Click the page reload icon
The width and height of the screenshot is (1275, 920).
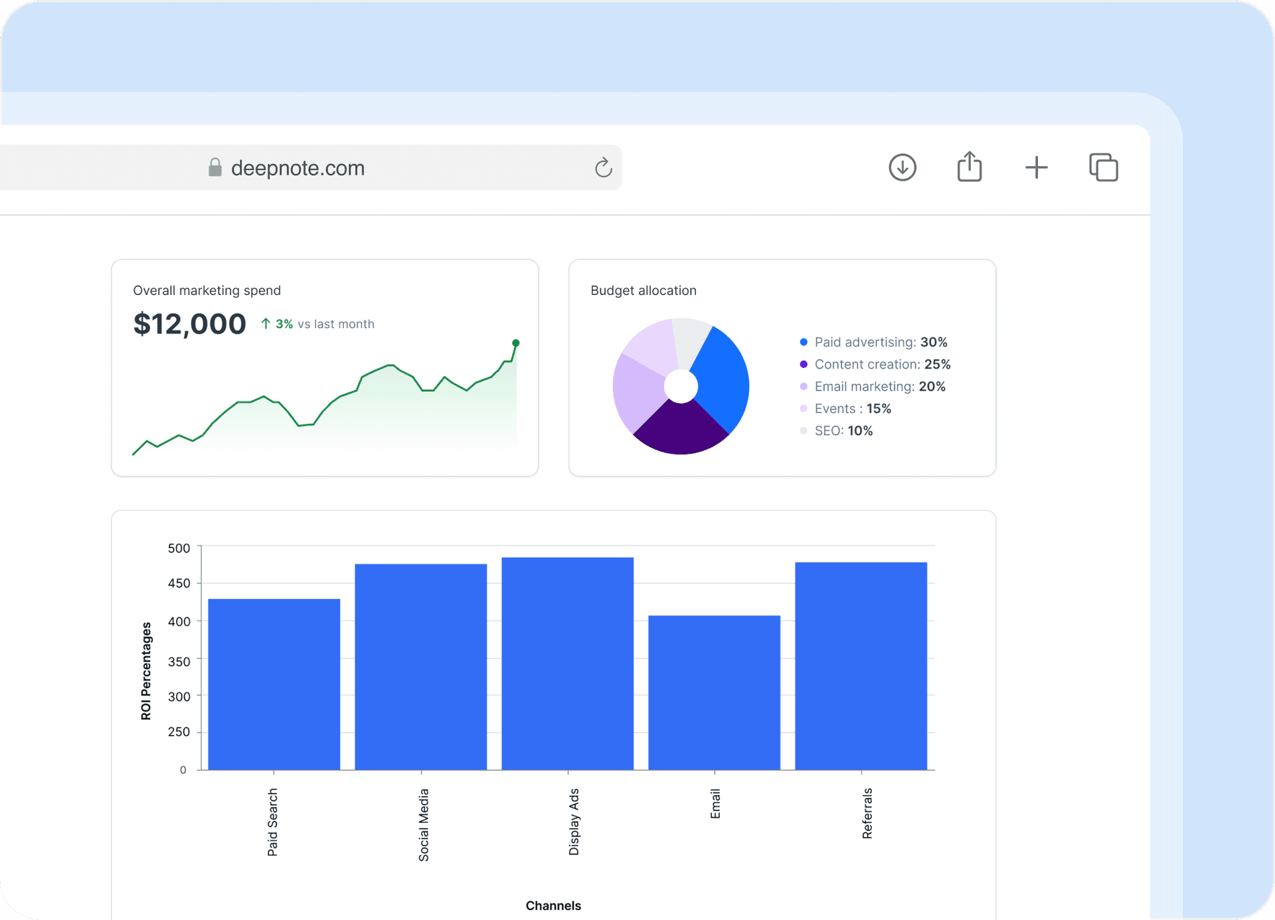(603, 167)
